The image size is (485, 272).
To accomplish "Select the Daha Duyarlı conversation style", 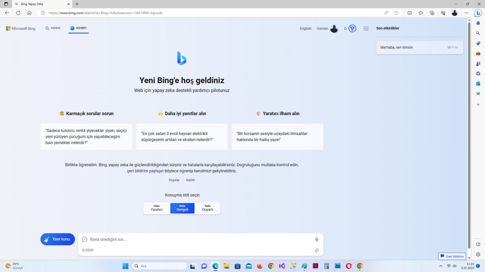I will [x=207, y=208].
